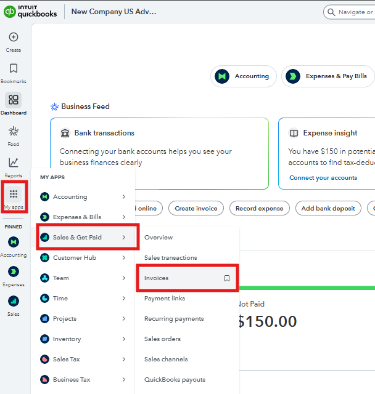Expand the Accounting submenu chevron

pyautogui.click(x=124, y=196)
